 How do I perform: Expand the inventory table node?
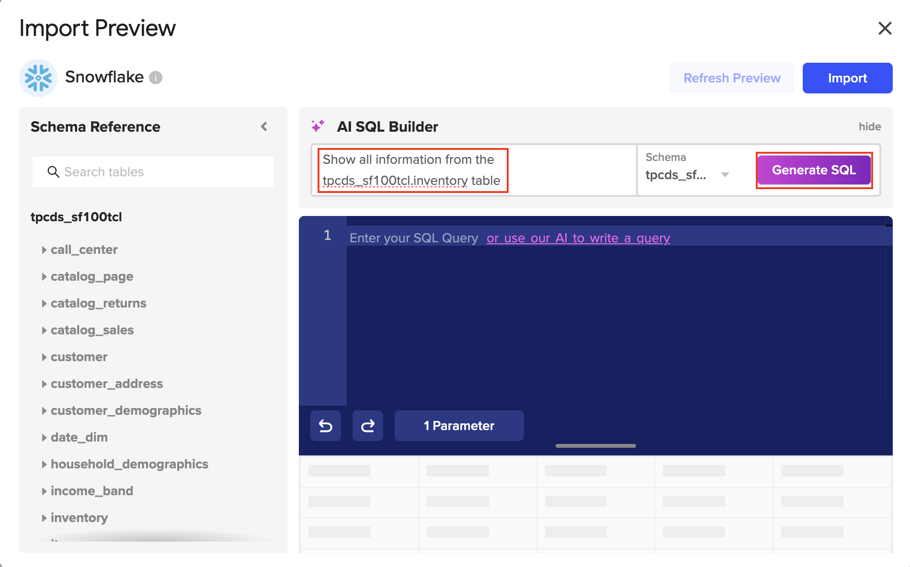pos(44,518)
